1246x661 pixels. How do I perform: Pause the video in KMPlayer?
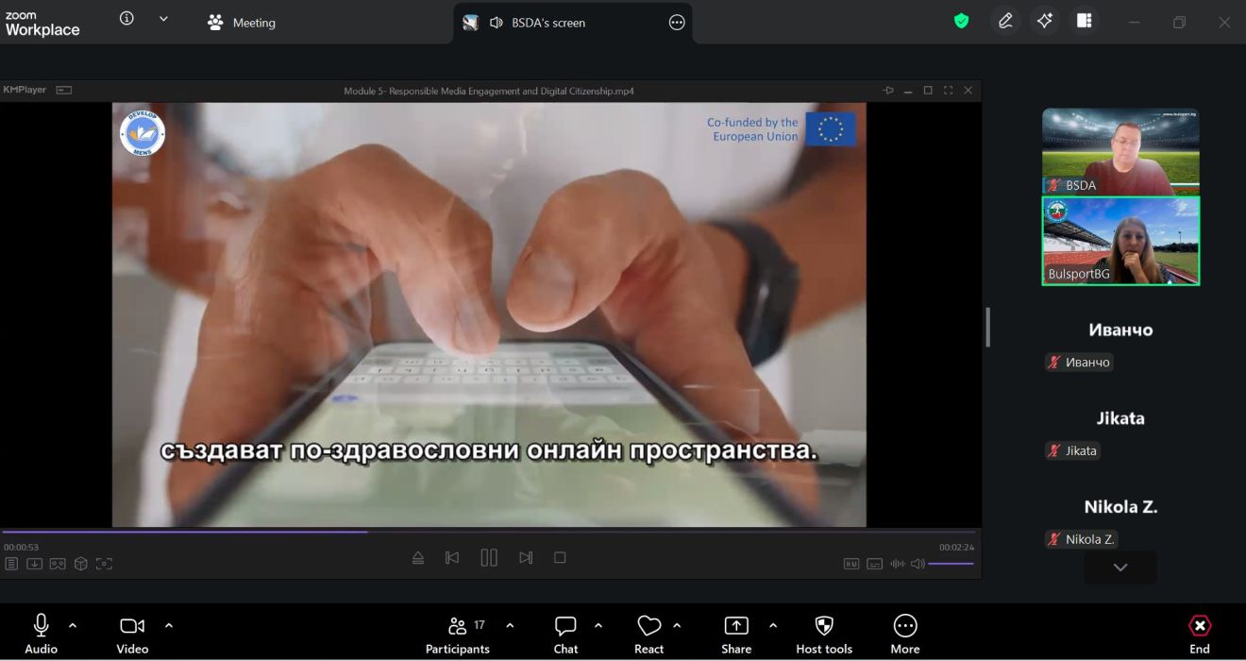pos(489,558)
